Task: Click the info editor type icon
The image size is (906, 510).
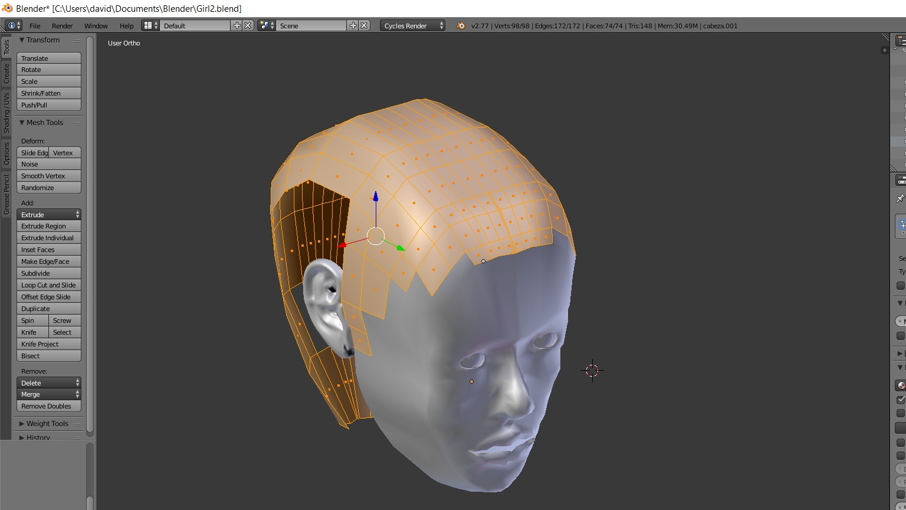Action: [x=12, y=25]
